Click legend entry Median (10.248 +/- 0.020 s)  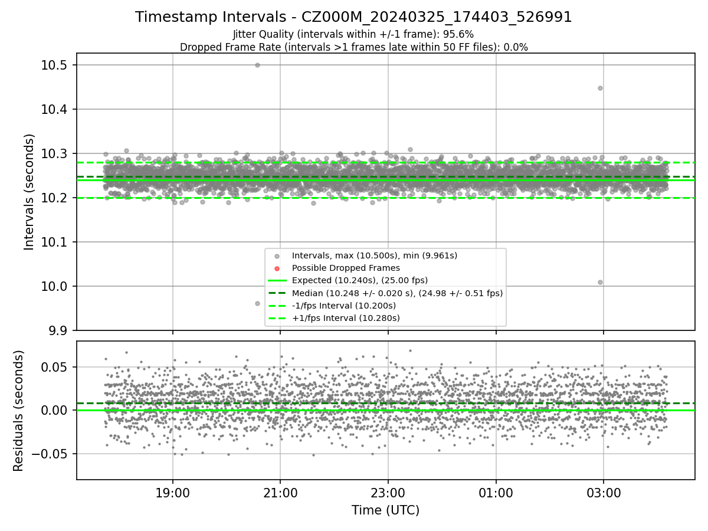398,293
